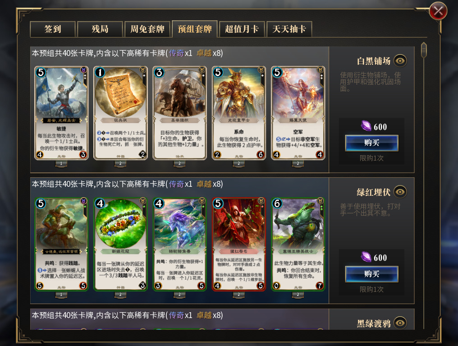Preview the 黑绿渡鸦 deck via eye icon

coord(400,323)
